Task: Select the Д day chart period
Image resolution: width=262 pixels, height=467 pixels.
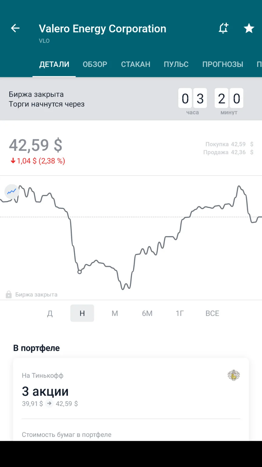Action: [50, 313]
